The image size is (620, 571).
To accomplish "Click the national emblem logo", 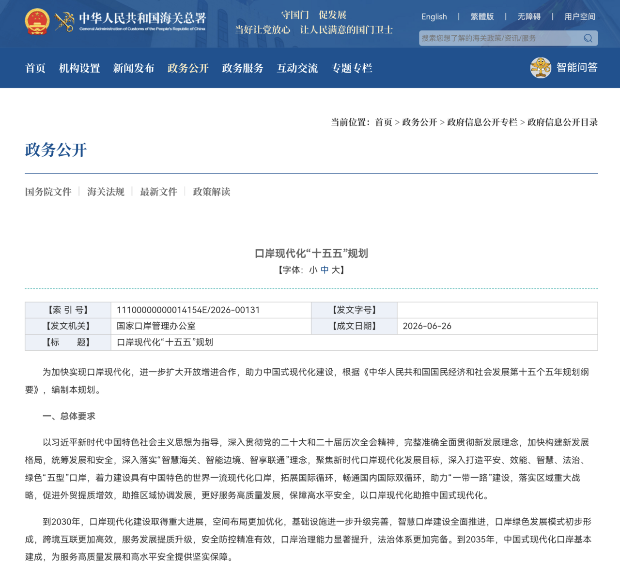I will pyautogui.click(x=37, y=21).
